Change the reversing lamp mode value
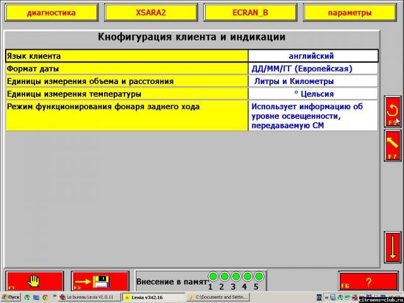 point(313,116)
